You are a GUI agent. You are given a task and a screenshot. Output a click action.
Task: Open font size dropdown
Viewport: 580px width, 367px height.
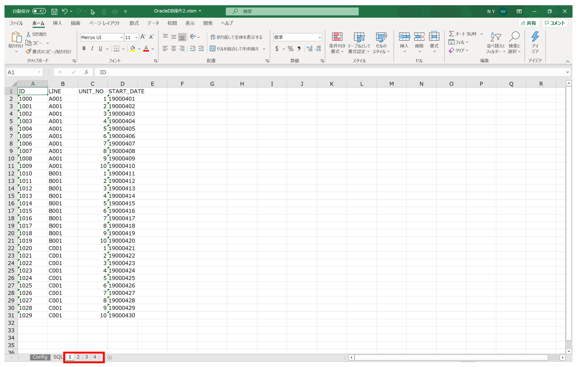137,37
